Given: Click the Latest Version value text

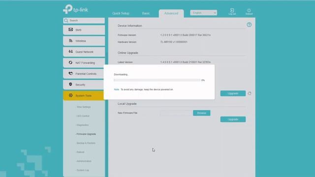Looking at the screenshot, I should pos(186,62).
